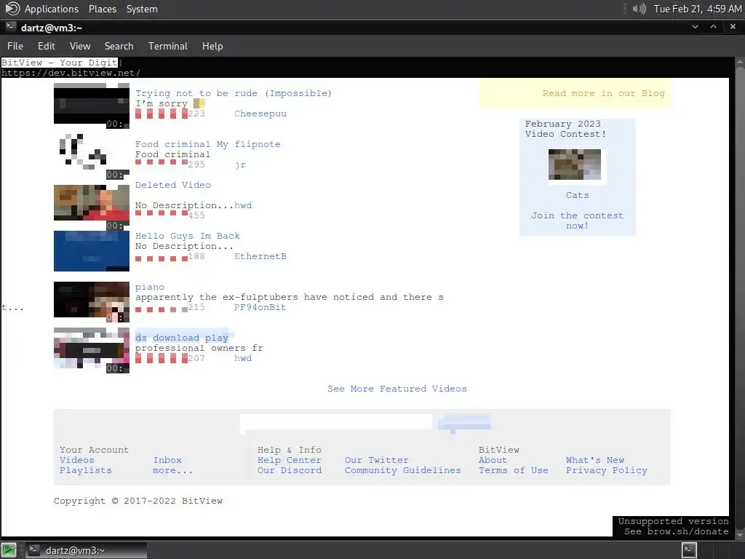
Task: Click the volume speaker icon in system tray
Action: [x=639, y=9]
